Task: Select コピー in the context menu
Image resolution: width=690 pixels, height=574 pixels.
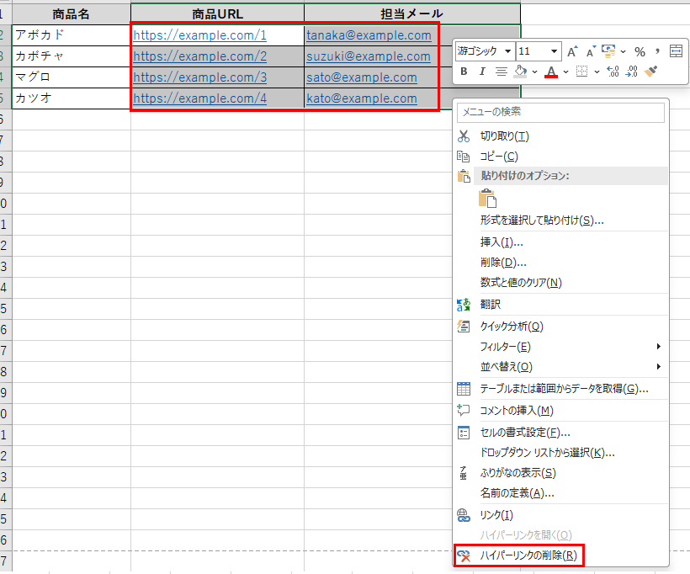Action: [498, 157]
